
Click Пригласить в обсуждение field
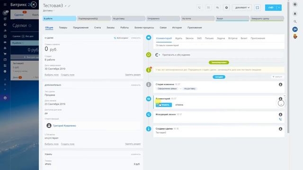219,55
